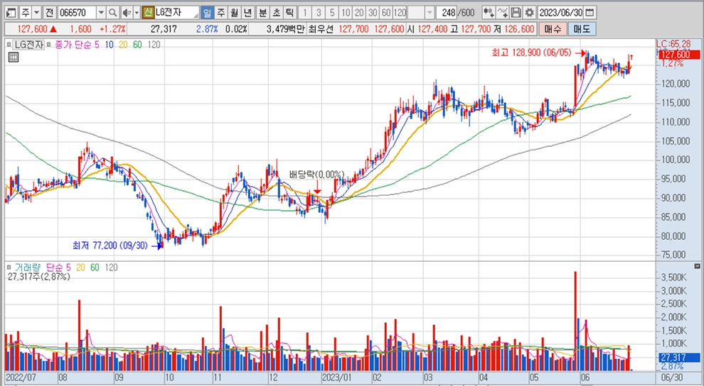Viewport: 704px width, 386px height.
Task: Open the dropdown arrow next to 주
Action: pyautogui.click(x=36, y=13)
